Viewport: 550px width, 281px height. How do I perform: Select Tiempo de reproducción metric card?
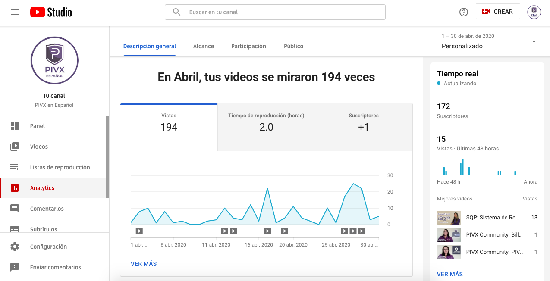(266, 127)
